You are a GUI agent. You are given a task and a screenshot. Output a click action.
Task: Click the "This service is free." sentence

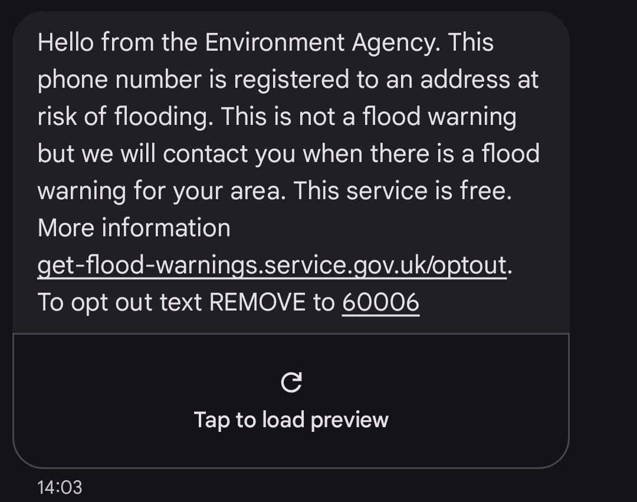pyautogui.click(x=402, y=191)
